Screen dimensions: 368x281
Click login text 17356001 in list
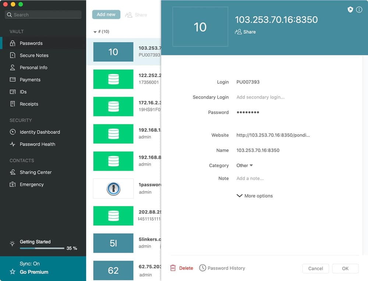coord(149,83)
